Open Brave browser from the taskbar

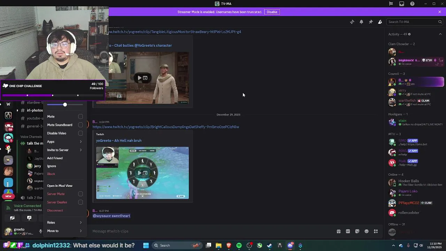click(x=229, y=245)
